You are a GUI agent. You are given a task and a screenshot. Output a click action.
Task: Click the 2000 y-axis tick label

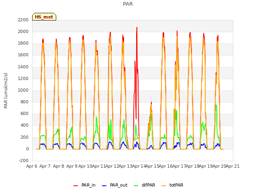23,31
